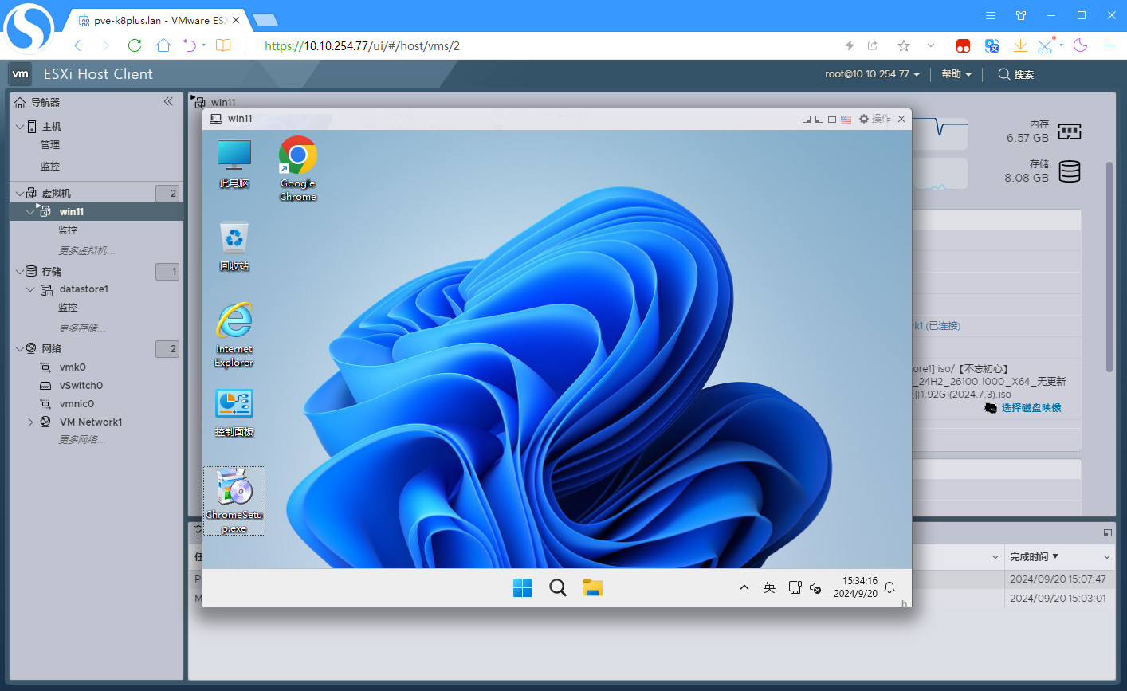Toggle night mode moon icon
This screenshot has height=691, width=1127.
click(1081, 45)
